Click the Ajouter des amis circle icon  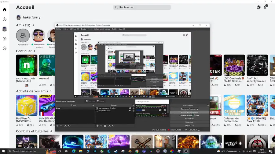pyautogui.click(x=23, y=35)
